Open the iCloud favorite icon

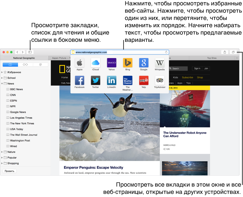coord(95,63)
